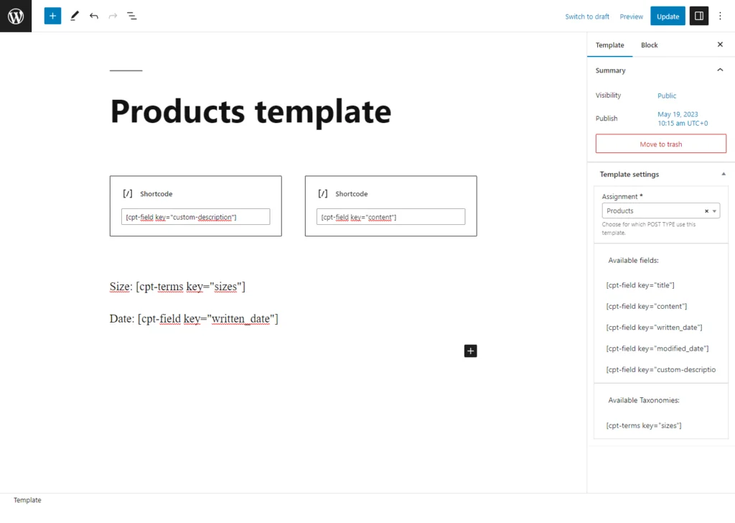
Task: Select the Template tab
Action: pos(609,45)
